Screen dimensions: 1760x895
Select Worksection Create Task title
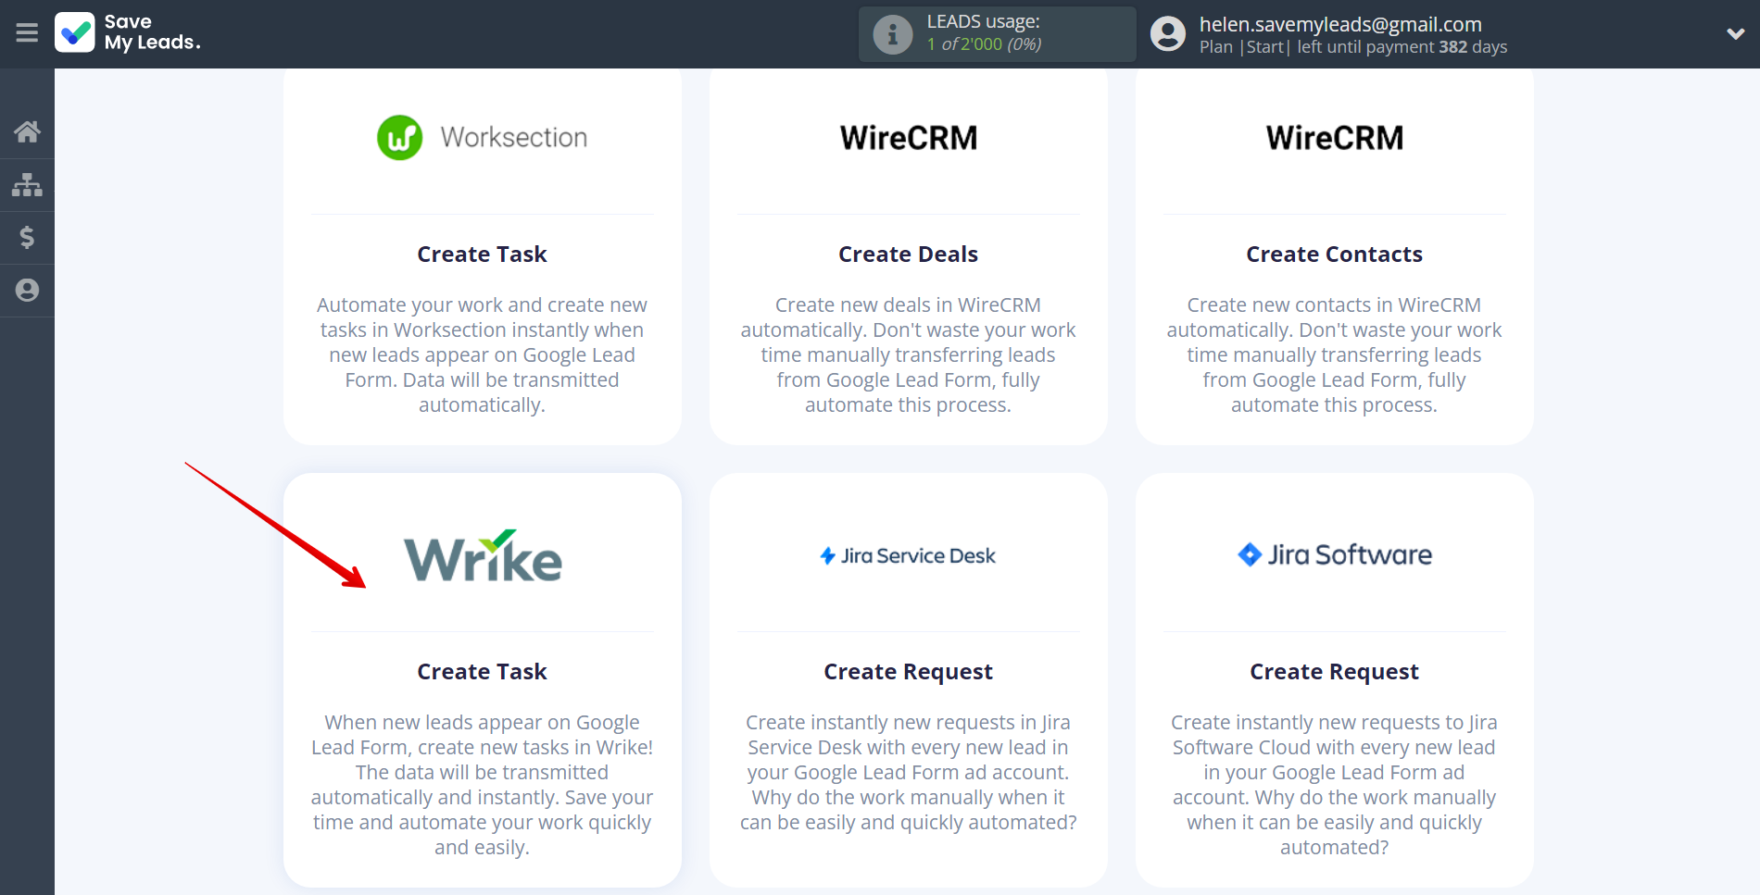tap(483, 255)
